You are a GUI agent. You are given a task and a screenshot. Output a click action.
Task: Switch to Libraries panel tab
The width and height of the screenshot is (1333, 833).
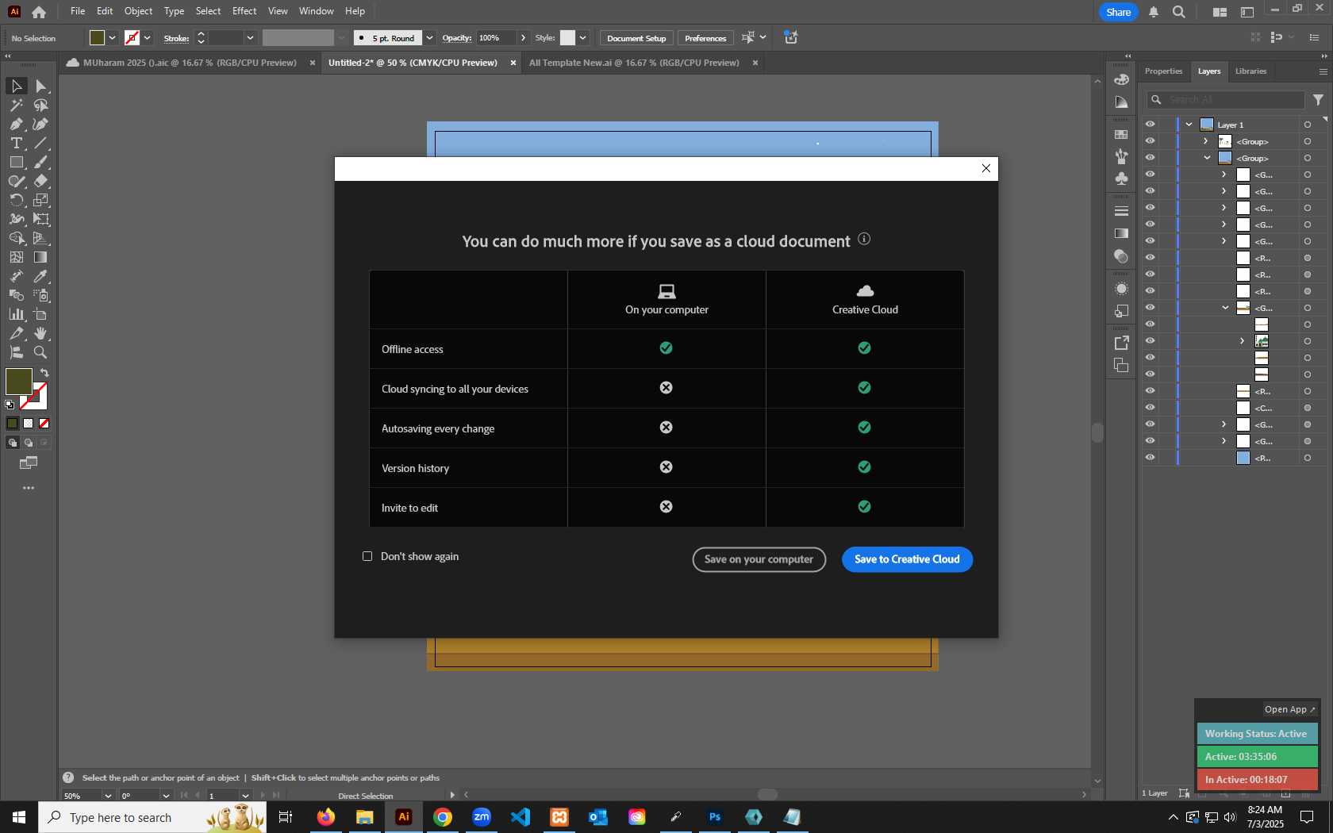pos(1250,71)
